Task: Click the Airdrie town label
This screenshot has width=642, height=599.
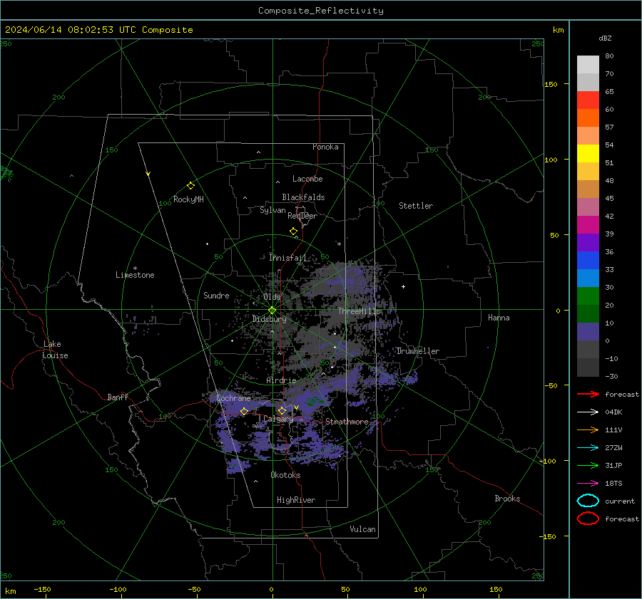Action: click(x=281, y=380)
